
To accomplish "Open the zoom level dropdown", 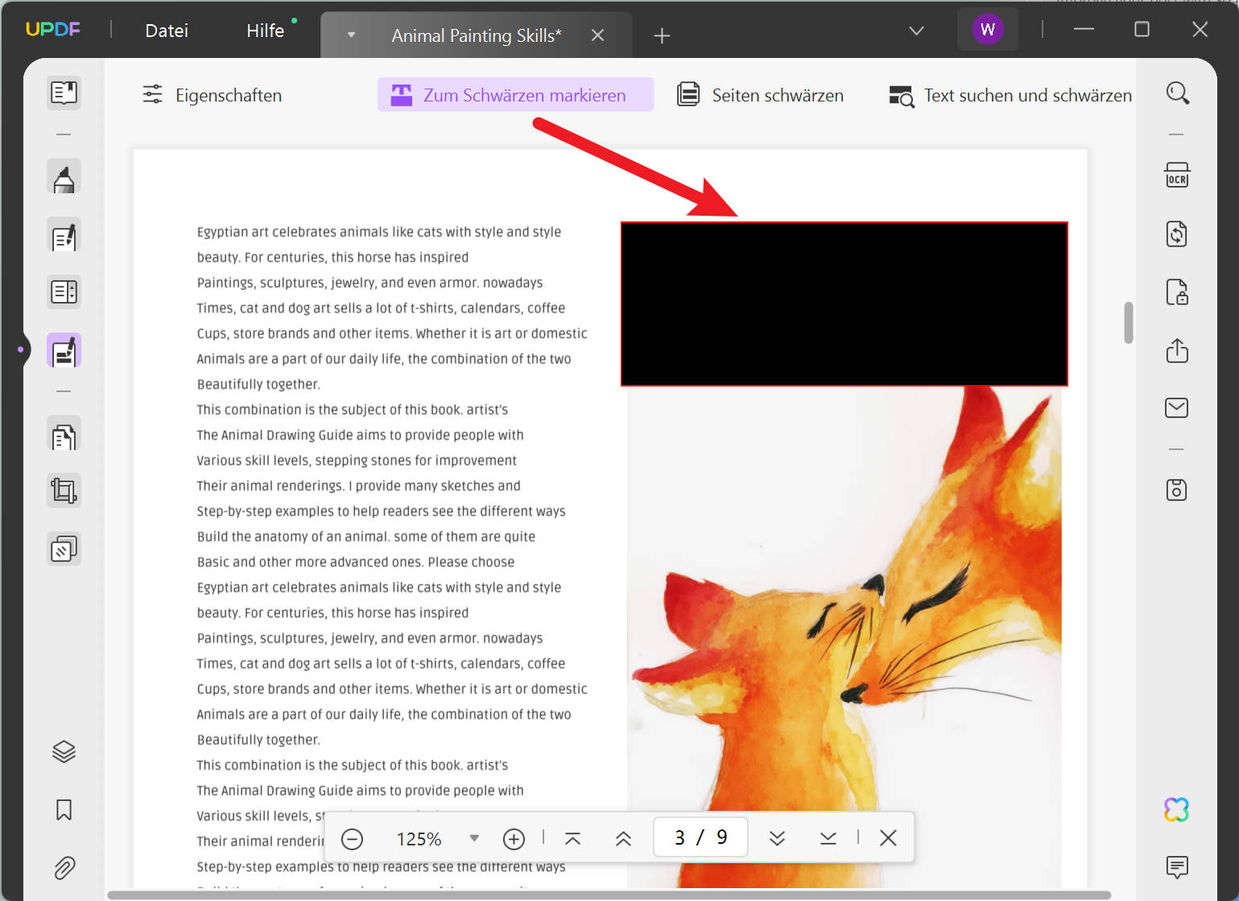I will 474,838.
